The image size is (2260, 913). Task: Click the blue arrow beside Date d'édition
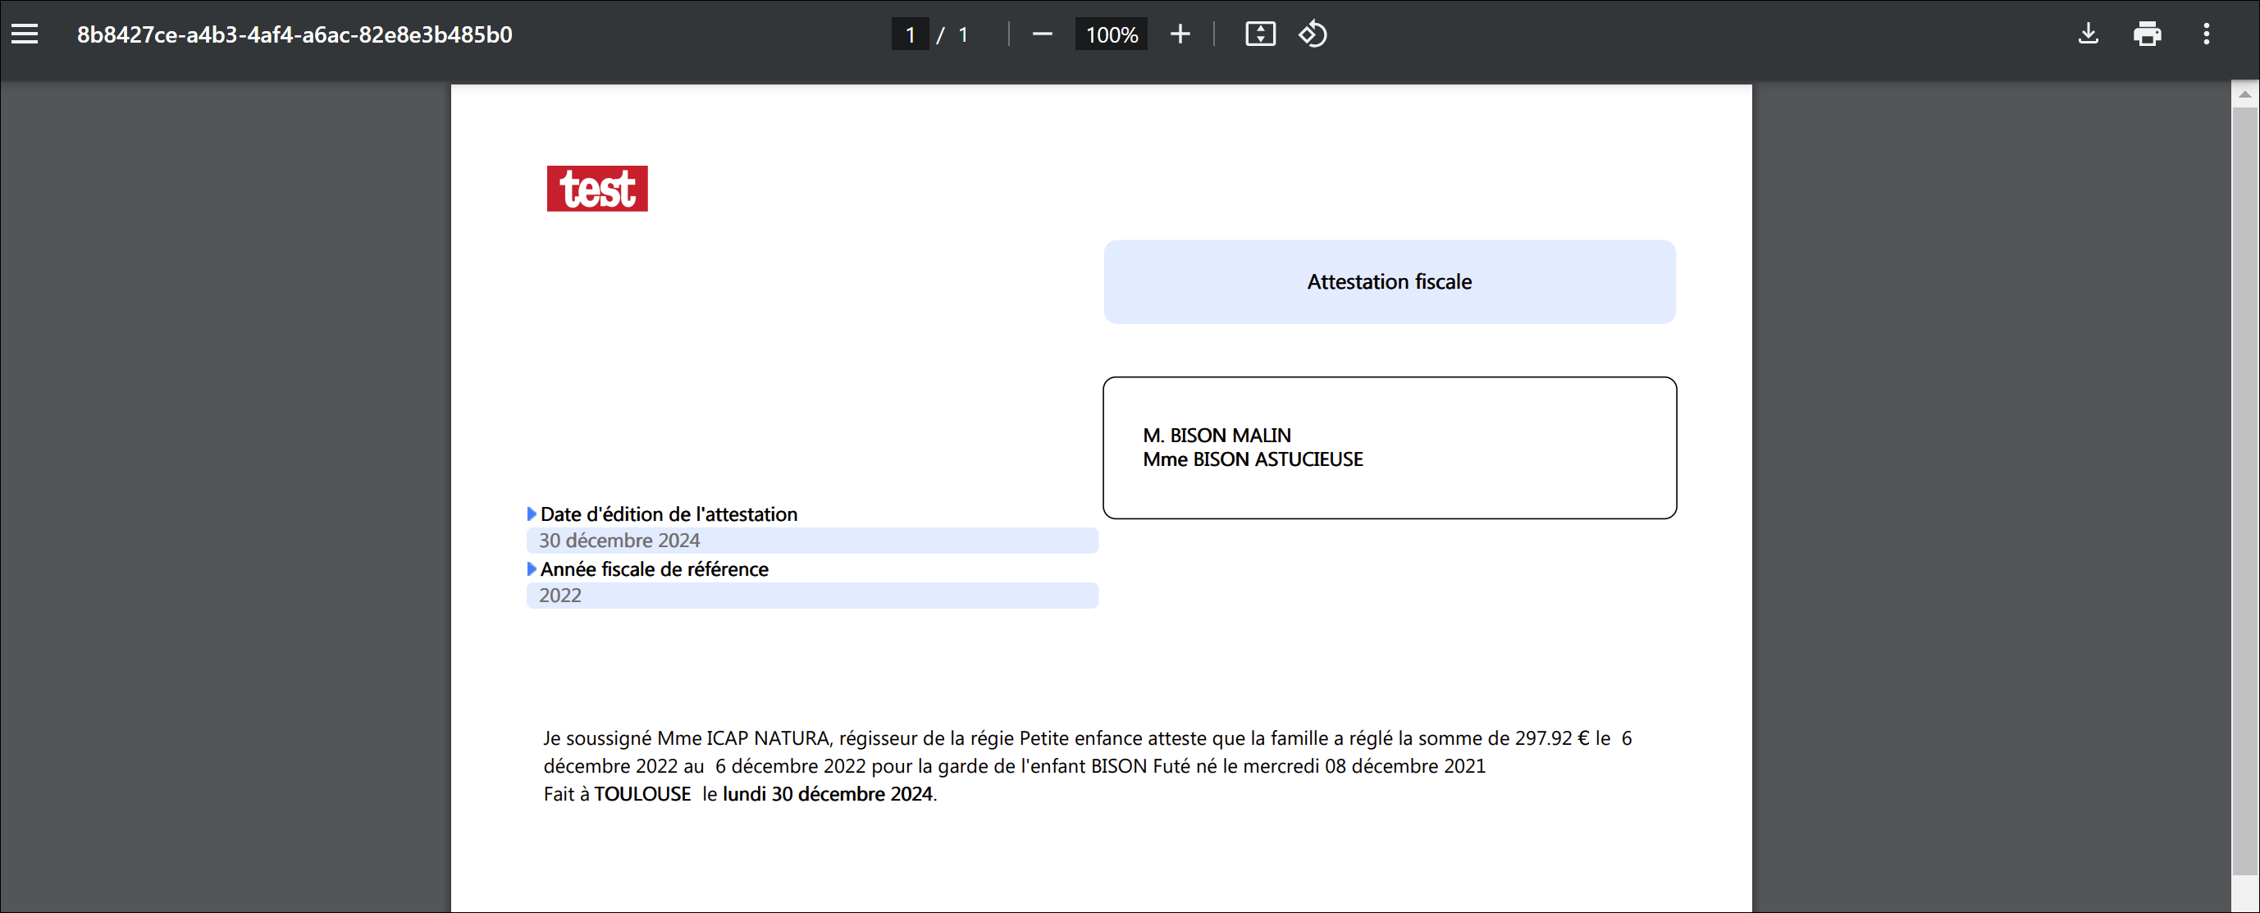click(531, 514)
